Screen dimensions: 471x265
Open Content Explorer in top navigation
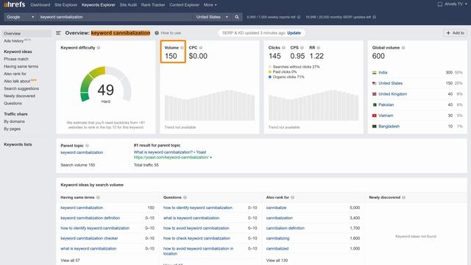click(x=184, y=5)
